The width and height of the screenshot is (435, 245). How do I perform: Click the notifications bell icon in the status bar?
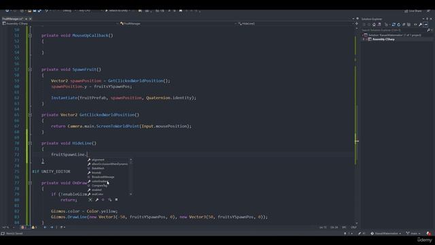(429, 233)
